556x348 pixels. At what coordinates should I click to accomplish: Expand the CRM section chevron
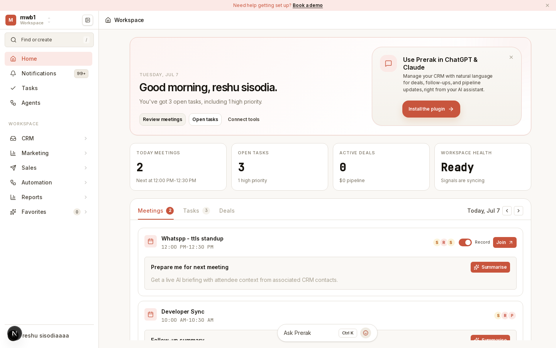[x=86, y=138]
